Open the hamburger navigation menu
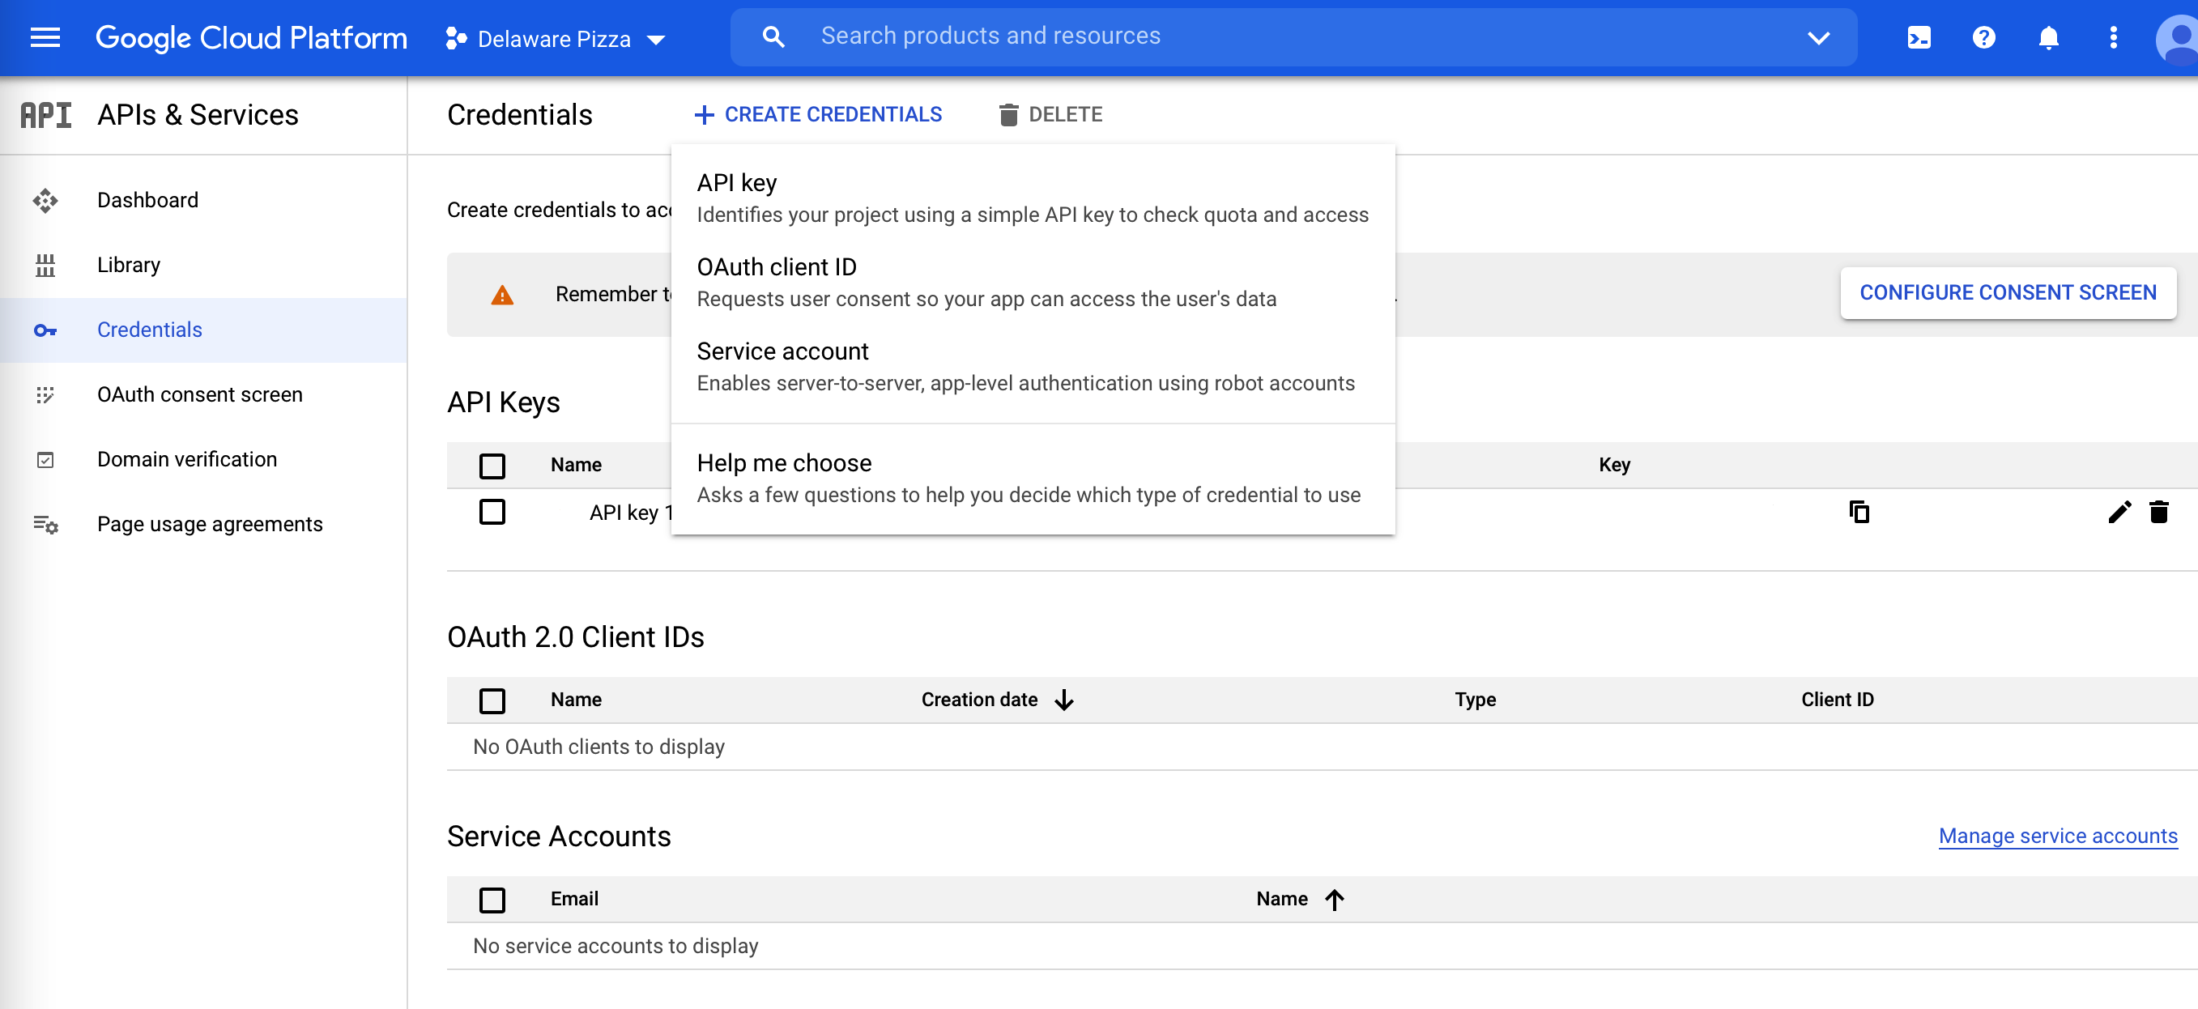Screen dimensions: 2198x1009 45,37
